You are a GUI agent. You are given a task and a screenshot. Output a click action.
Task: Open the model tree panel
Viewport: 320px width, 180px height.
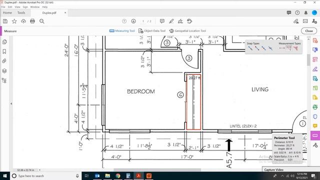point(4,80)
